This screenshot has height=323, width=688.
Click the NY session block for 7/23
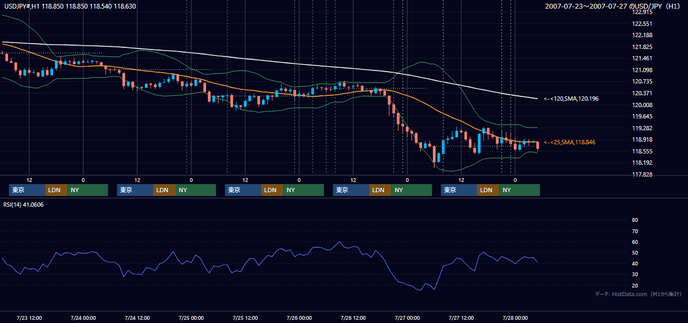point(88,190)
